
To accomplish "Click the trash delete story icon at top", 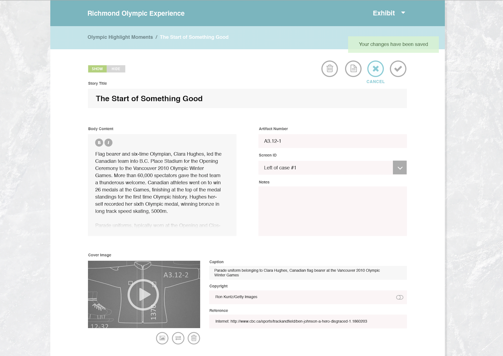I will [330, 69].
